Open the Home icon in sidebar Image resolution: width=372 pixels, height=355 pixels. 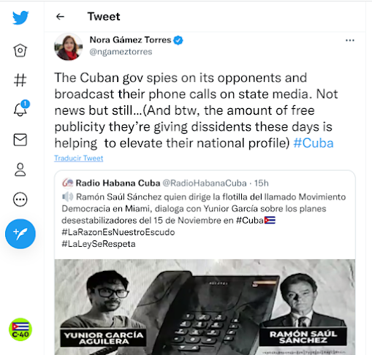pyautogui.click(x=20, y=50)
